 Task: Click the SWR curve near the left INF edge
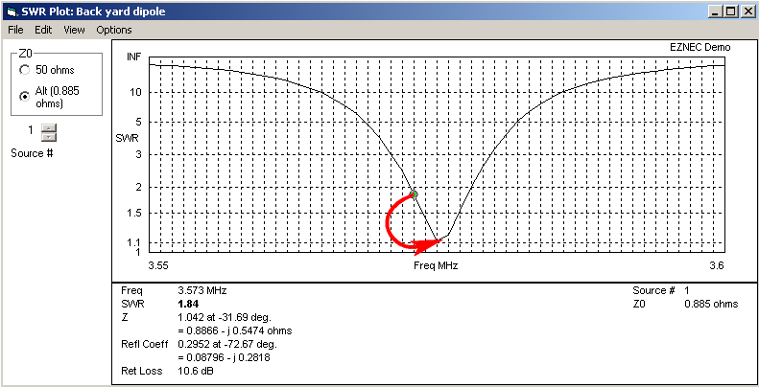pyautogui.click(x=163, y=65)
